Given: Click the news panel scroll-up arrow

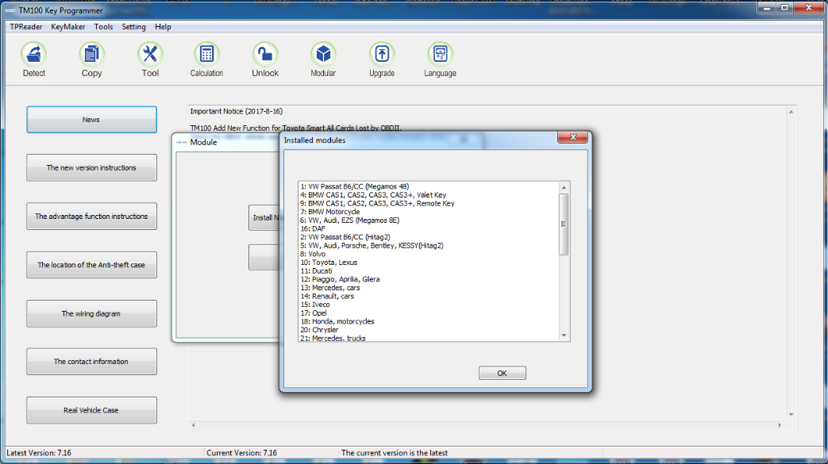Looking at the screenshot, I should point(791,112).
